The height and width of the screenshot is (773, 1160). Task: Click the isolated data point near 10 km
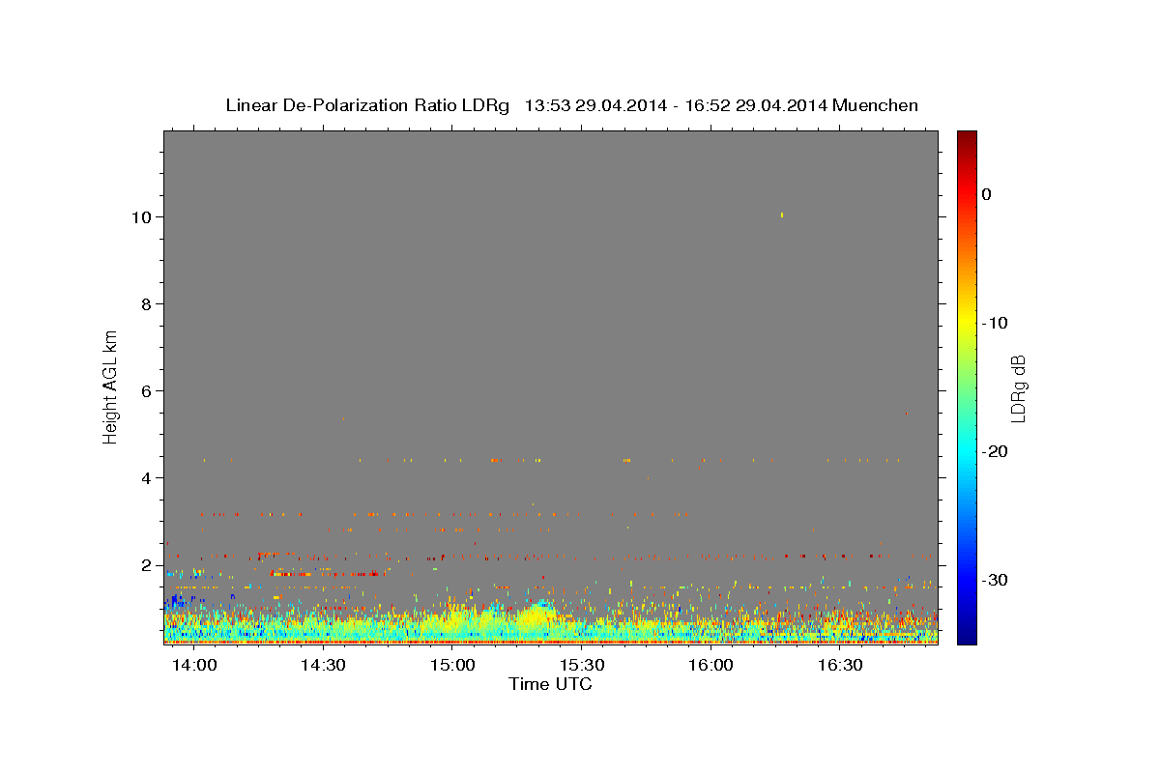pyautogui.click(x=781, y=215)
